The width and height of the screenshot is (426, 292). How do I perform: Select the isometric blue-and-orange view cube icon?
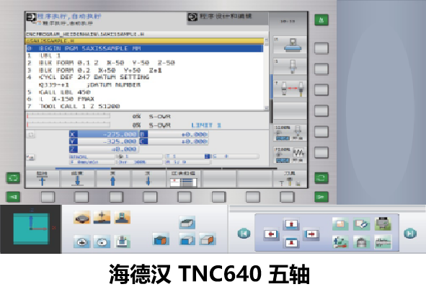[x=161, y=239]
